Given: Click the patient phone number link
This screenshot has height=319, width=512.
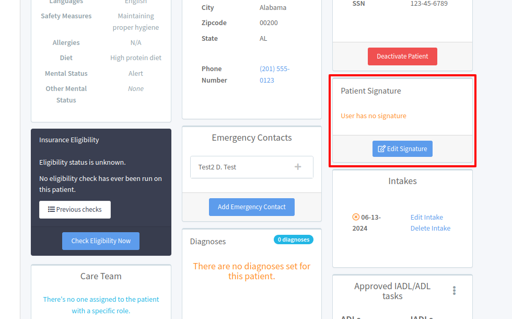Looking at the screenshot, I should point(274,74).
